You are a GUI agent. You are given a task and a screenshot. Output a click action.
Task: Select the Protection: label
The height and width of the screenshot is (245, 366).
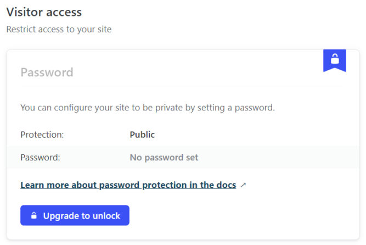pyautogui.click(x=42, y=135)
